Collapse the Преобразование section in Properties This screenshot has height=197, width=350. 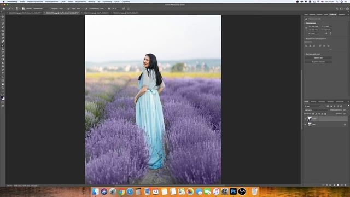point(305,23)
